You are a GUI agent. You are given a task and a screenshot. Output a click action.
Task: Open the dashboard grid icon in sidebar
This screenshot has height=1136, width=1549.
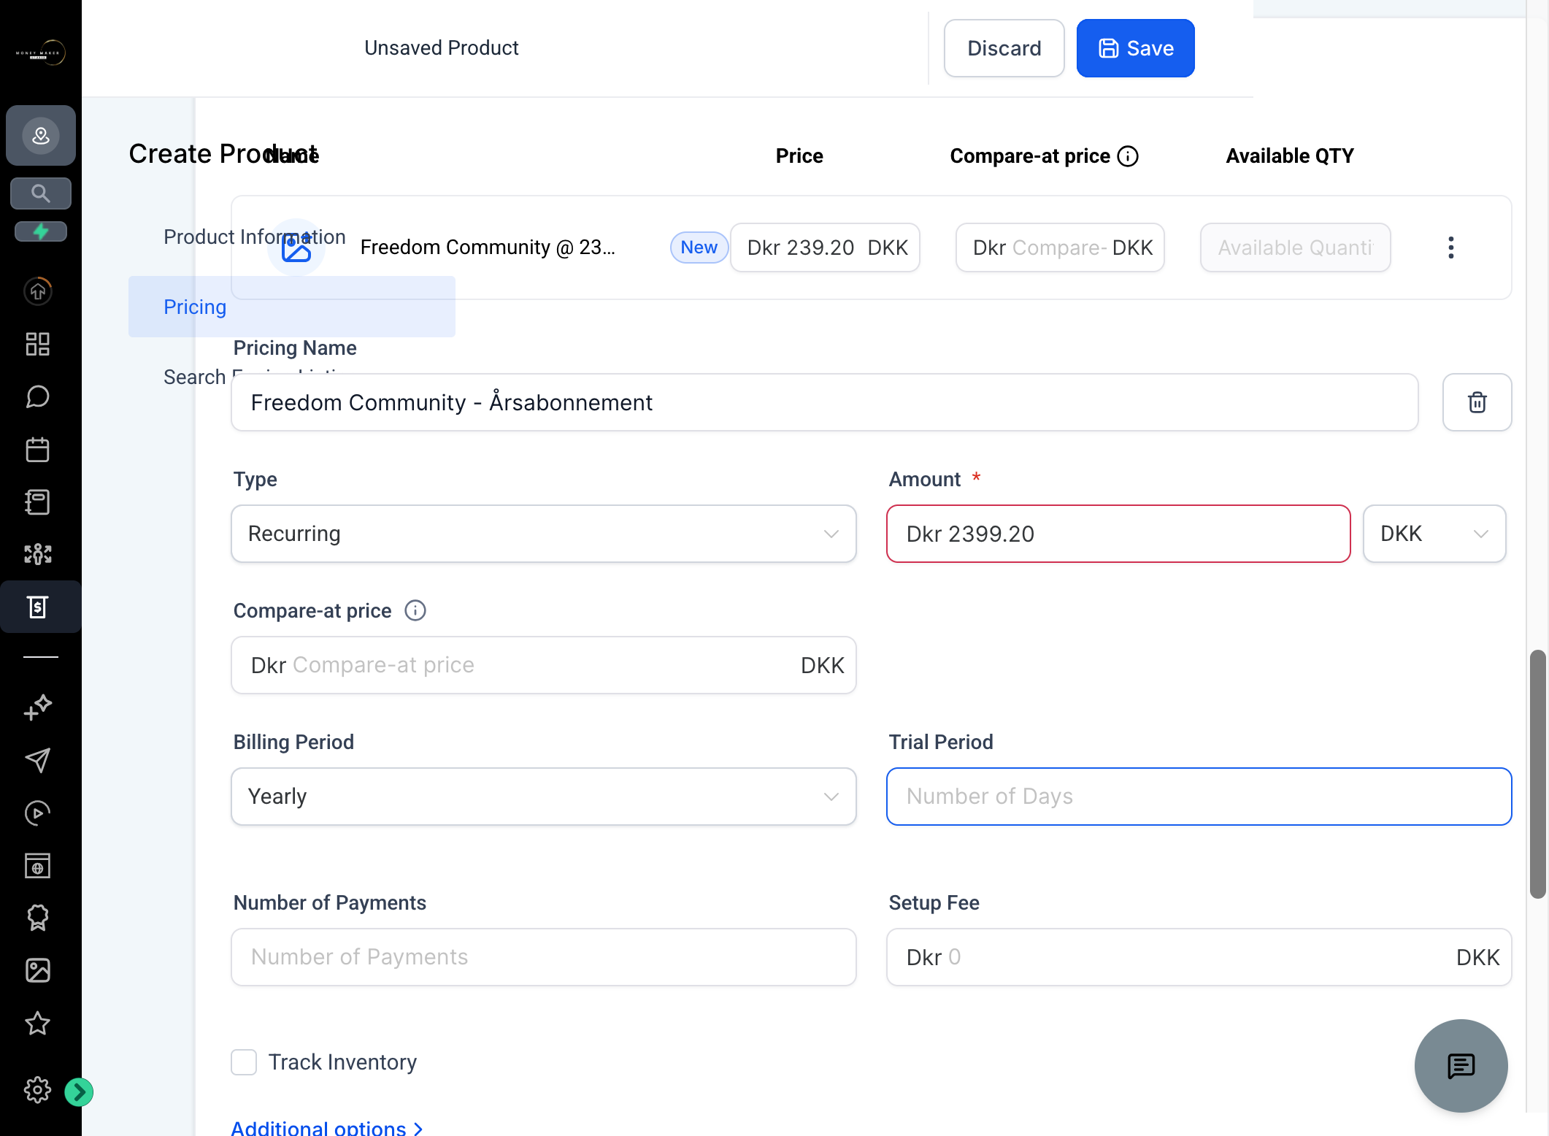tap(38, 344)
